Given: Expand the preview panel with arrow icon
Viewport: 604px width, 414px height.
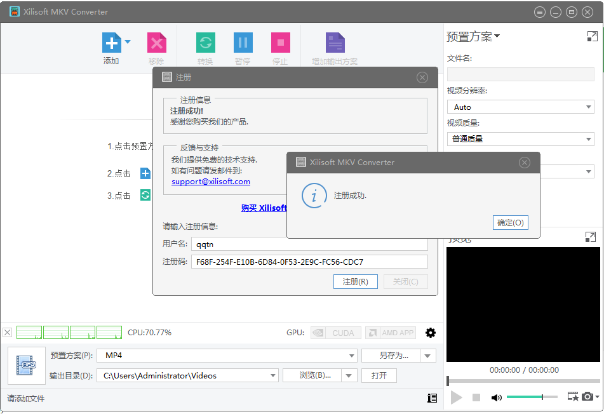Looking at the screenshot, I should coord(590,237).
